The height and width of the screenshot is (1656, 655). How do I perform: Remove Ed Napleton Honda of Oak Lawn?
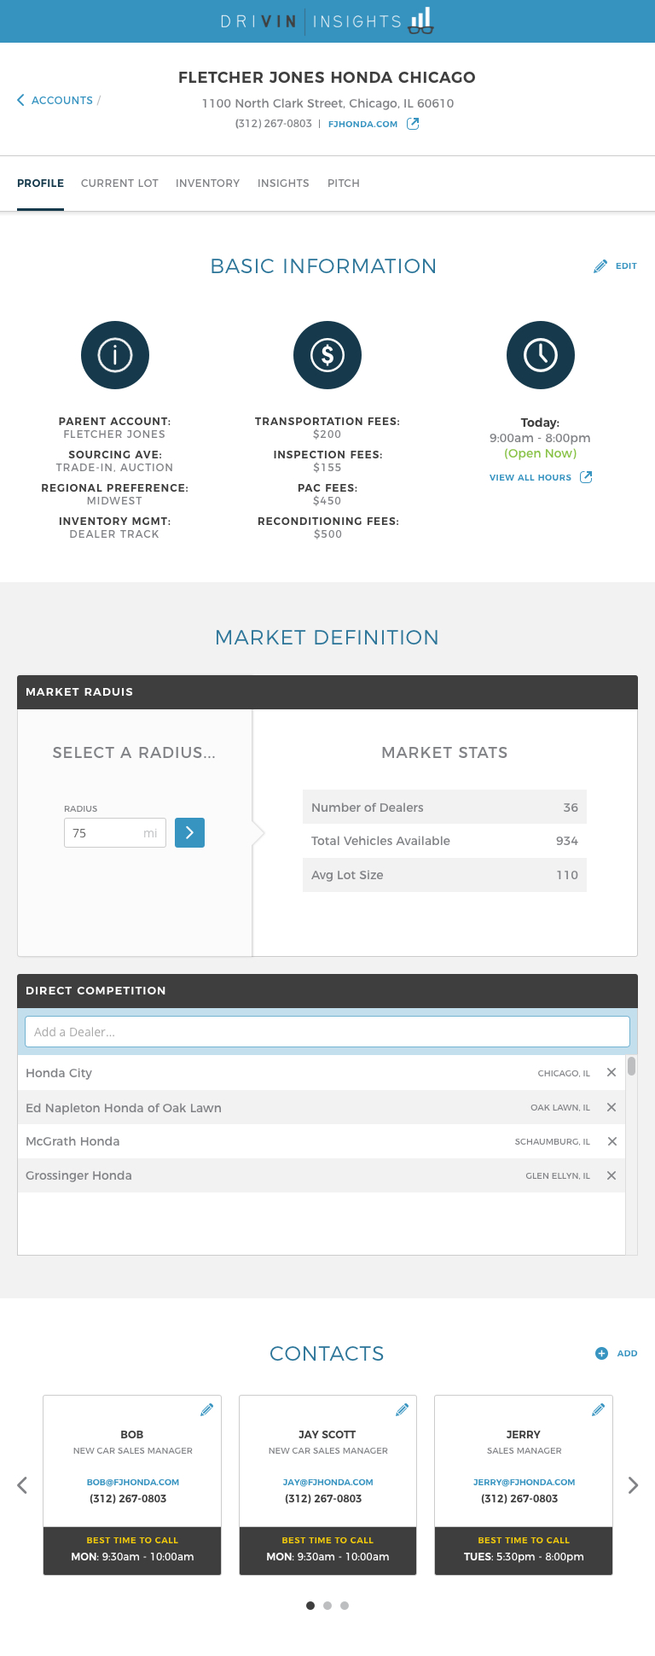click(612, 1107)
